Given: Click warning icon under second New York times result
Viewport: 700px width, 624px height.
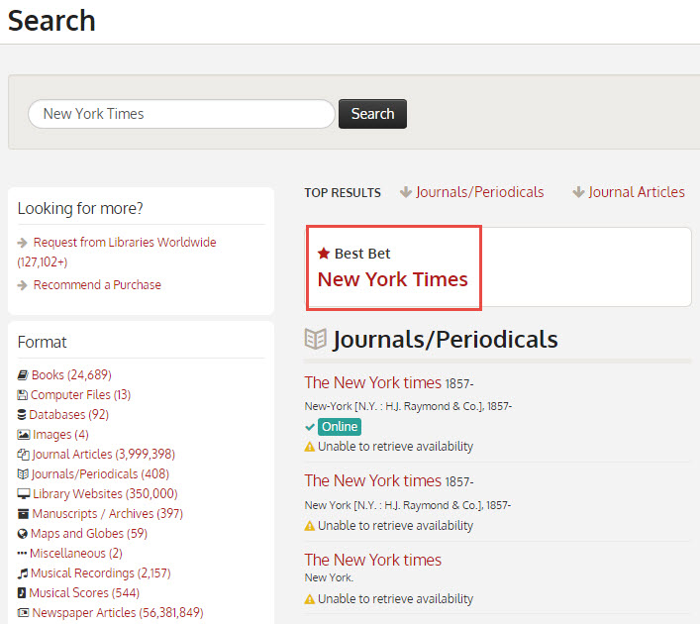Looking at the screenshot, I should pos(309,526).
